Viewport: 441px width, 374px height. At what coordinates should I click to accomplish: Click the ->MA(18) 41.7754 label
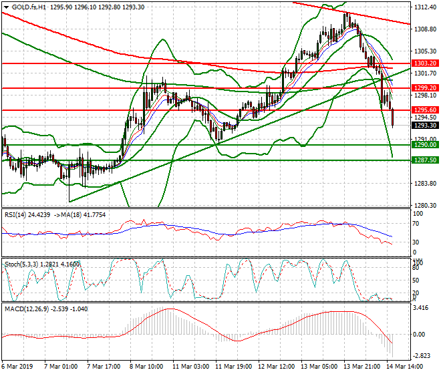[80, 215]
